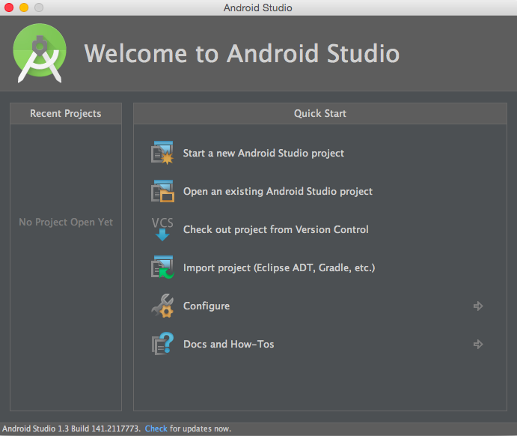
Task: Click the Android Studio logo in header
Action: tap(40, 53)
